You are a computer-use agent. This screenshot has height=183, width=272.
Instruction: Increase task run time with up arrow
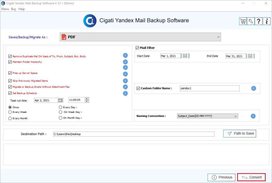tap(87, 99)
